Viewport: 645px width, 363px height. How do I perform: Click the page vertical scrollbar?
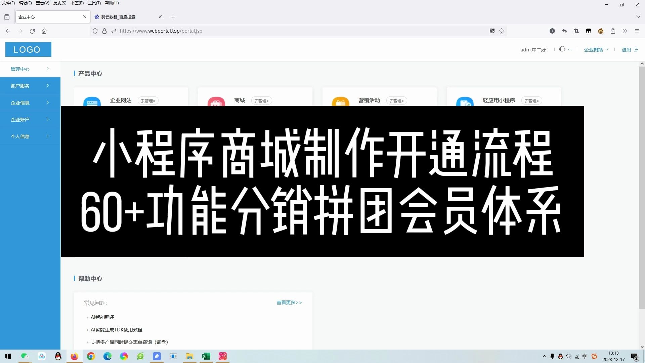642,188
